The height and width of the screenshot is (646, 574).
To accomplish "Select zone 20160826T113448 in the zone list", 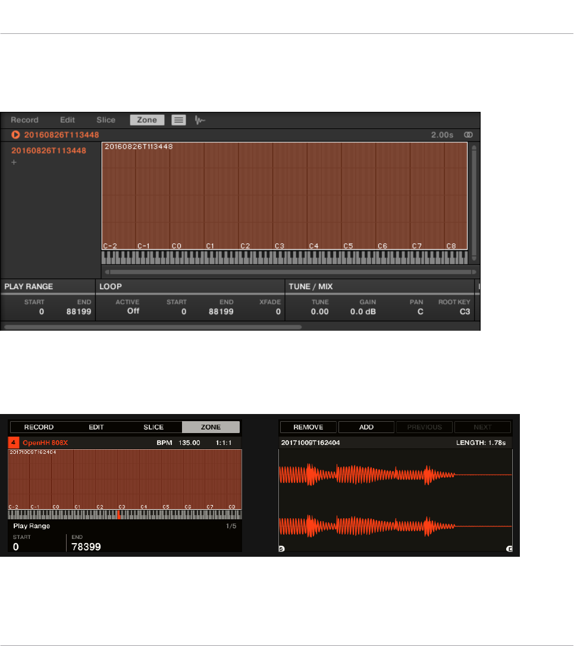I will click(49, 150).
